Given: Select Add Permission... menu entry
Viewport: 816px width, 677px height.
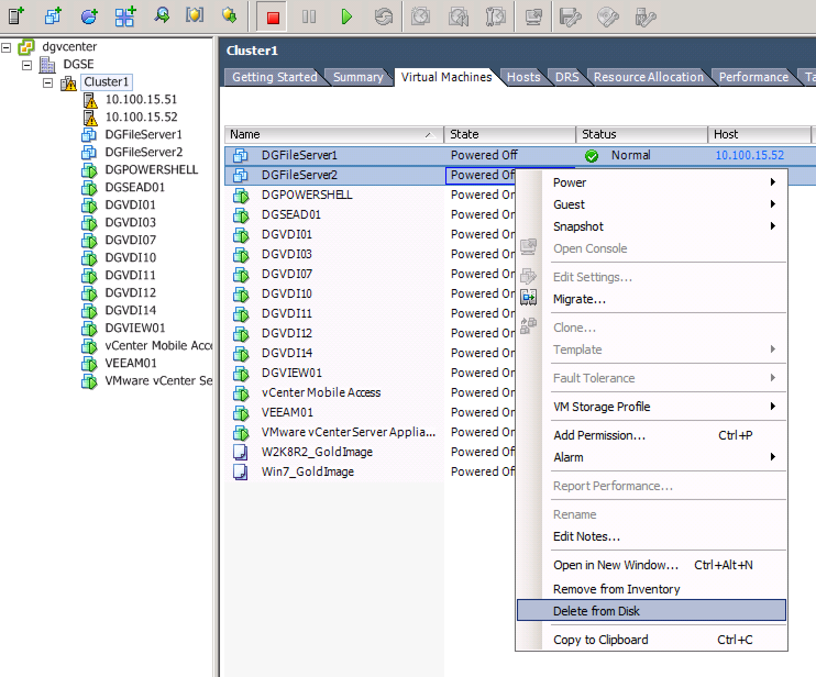Looking at the screenshot, I should coord(652,435).
